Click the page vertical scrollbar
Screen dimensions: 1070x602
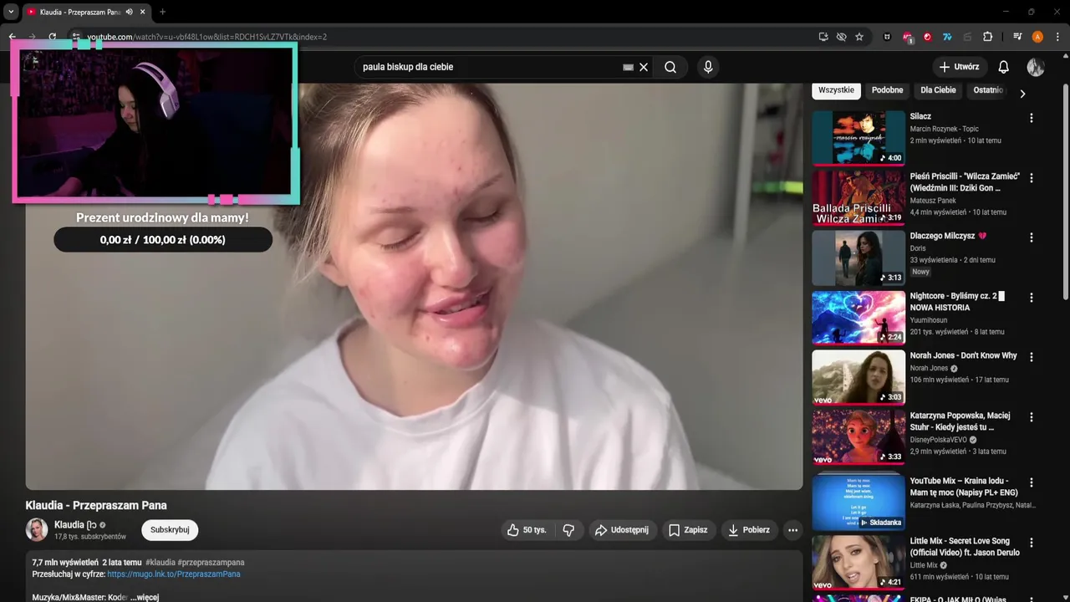pos(1065,191)
